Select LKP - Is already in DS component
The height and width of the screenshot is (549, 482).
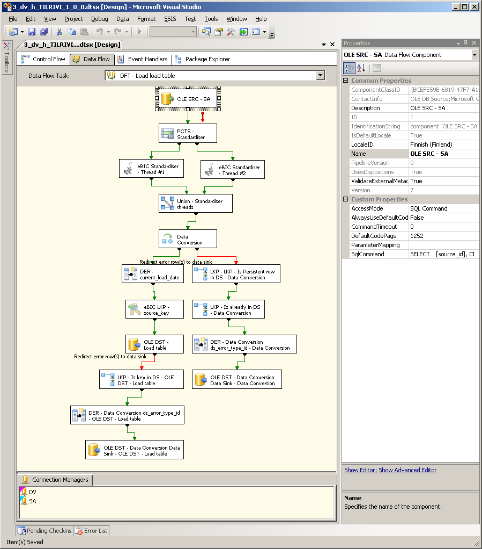(228, 309)
